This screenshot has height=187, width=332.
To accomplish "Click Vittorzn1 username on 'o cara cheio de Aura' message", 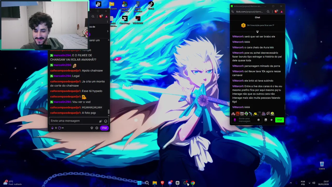I will click(238, 48).
